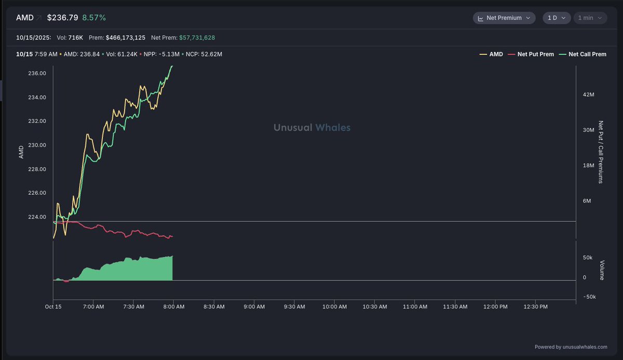This screenshot has height=360, width=623.
Task: Toggle Net Call Prem legend series
Action: [x=587, y=54]
